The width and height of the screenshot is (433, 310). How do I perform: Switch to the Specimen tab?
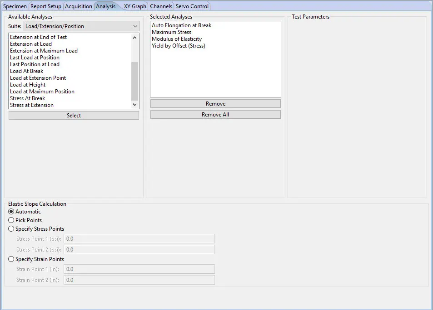pyautogui.click(x=15, y=6)
